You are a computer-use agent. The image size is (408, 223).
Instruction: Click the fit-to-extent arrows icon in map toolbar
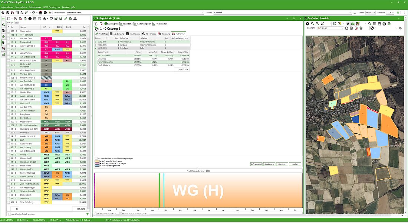322,23
